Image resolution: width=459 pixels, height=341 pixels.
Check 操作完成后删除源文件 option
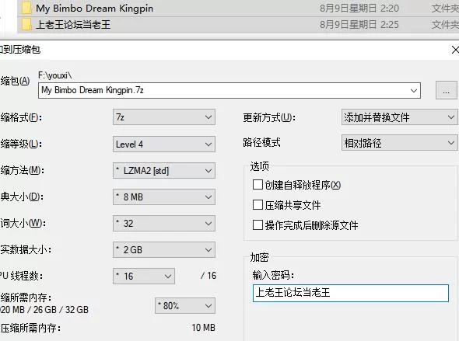tap(258, 225)
